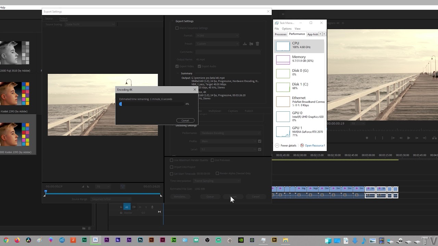
Task: Click the encoding progress bar at 4%
Action: tap(151, 104)
